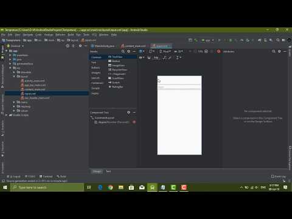Viewport: 292px width, 219px height.
Task: Hide the Project panel with minus icon
Action: click(x=86, y=46)
